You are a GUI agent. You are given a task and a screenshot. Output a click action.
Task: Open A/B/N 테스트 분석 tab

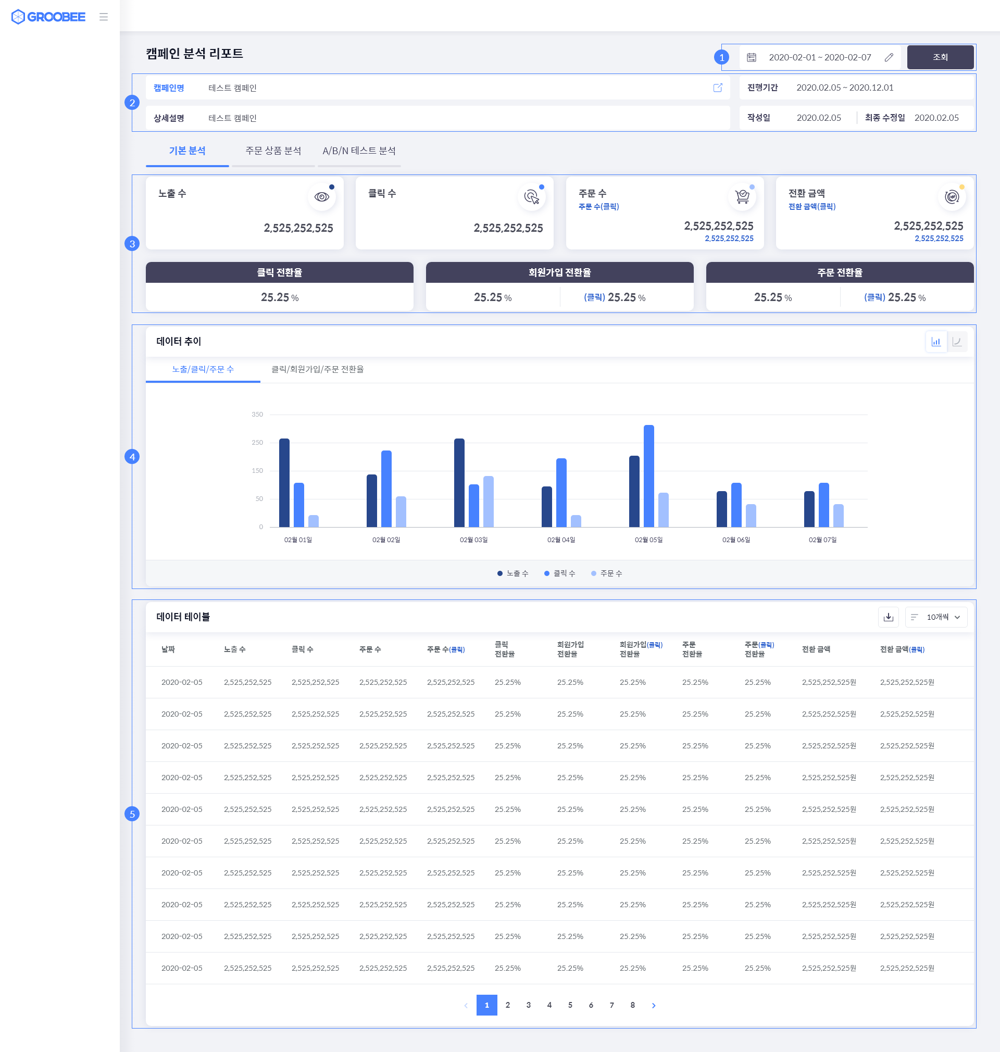(x=359, y=151)
